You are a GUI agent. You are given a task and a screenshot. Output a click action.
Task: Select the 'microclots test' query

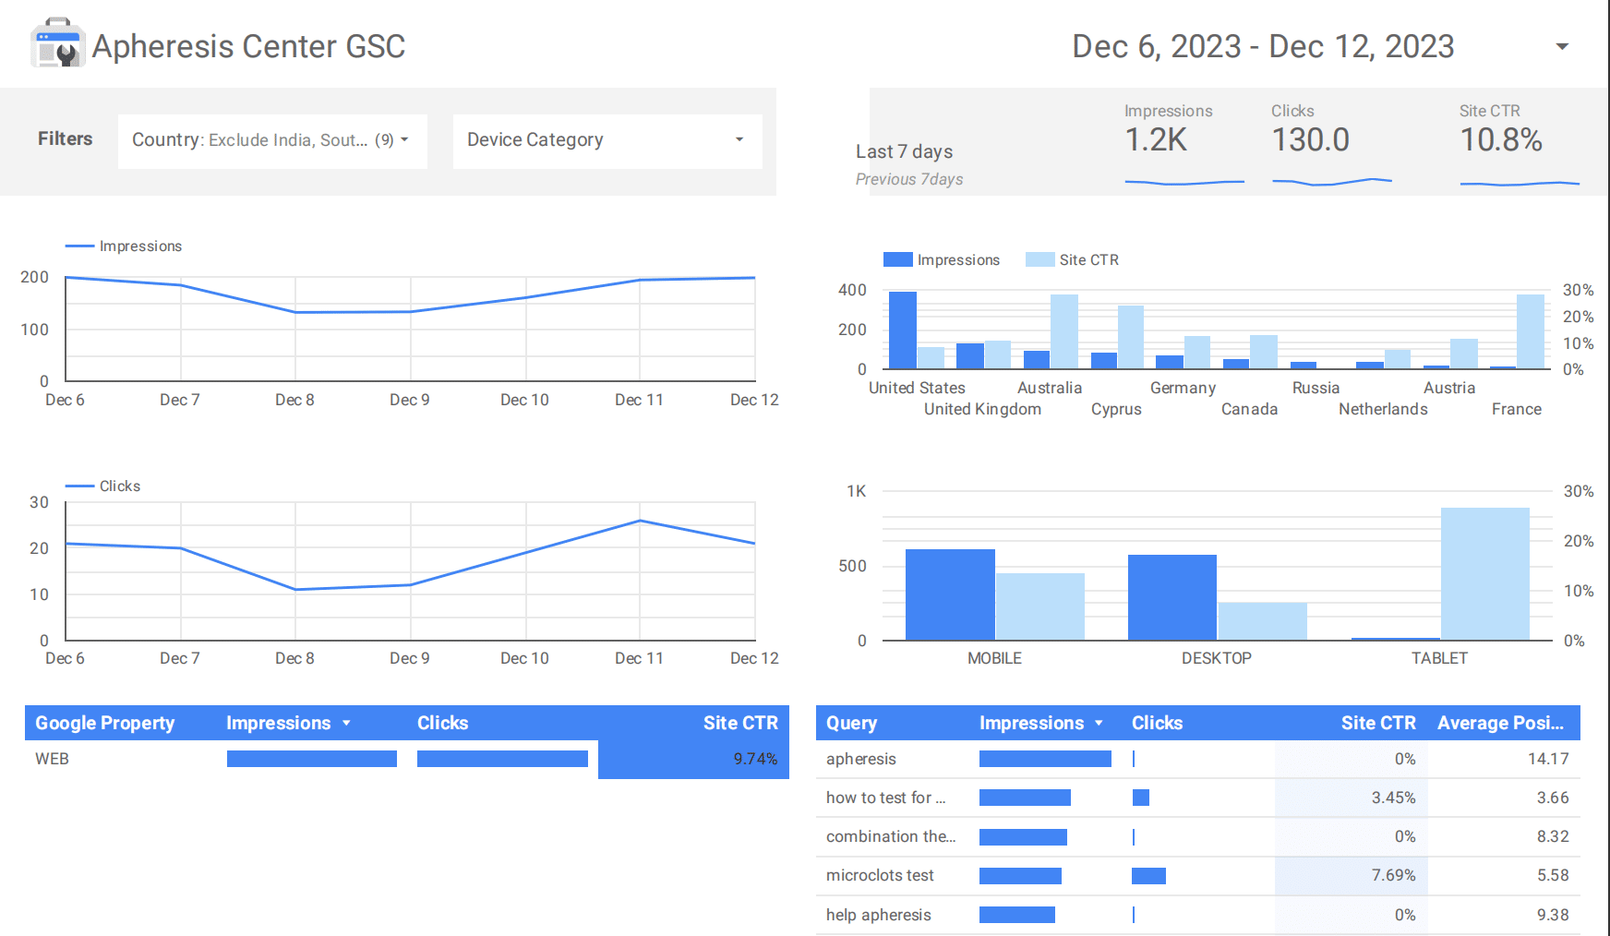1198,875
